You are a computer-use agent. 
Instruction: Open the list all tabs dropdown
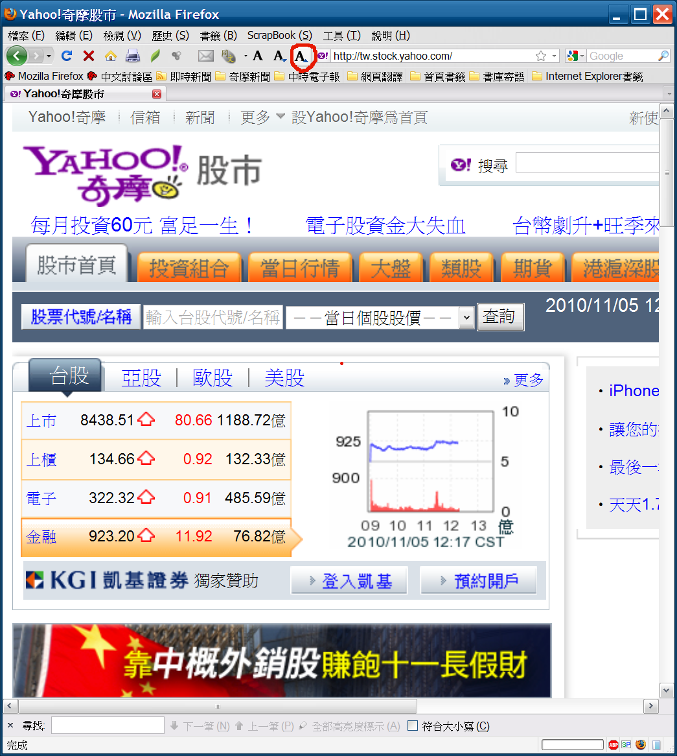pos(669,94)
